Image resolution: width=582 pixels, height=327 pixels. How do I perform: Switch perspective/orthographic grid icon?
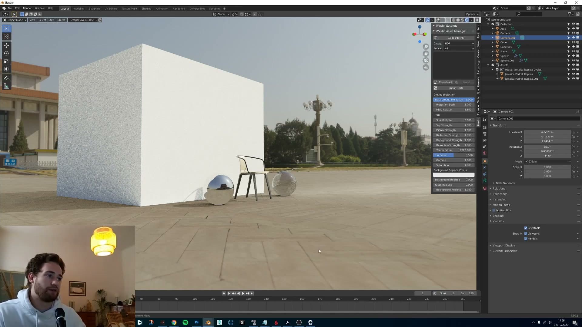[426, 68]
